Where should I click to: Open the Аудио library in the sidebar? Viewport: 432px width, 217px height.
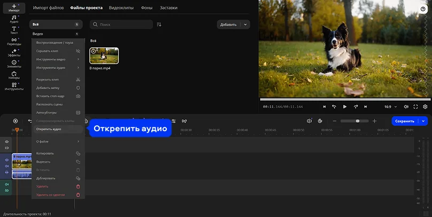tap(14, 19)
